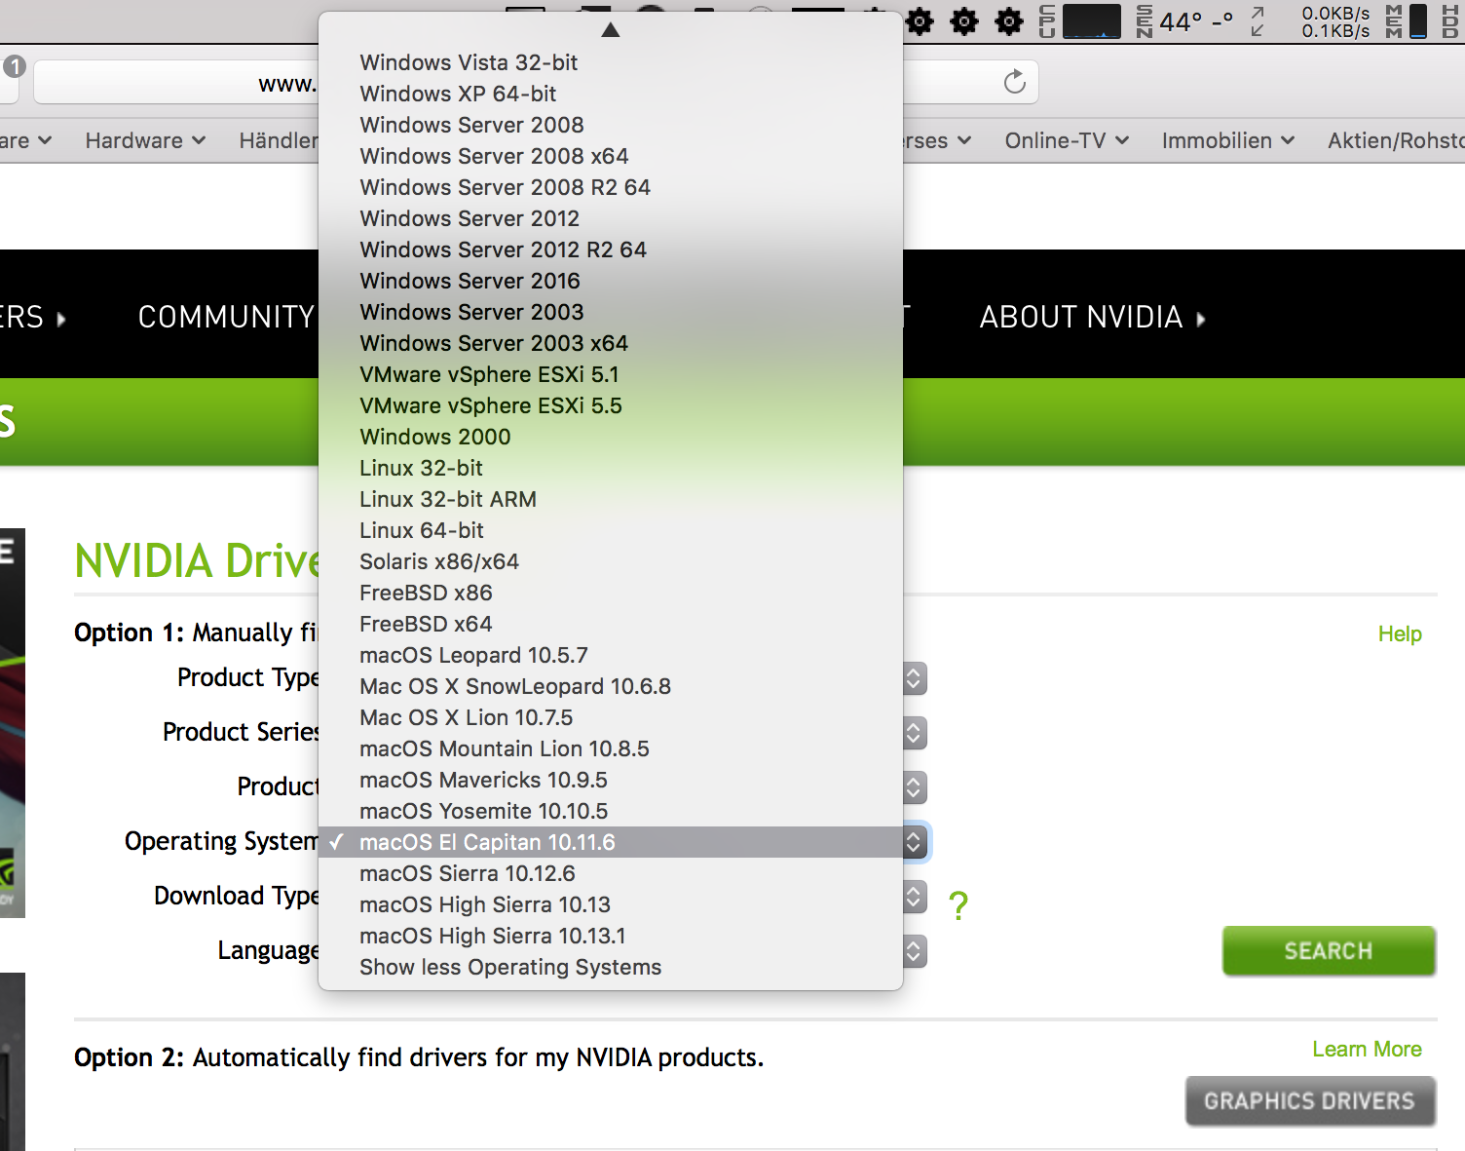The width and height of the screenshot is (1465, 1151).
Task: Pick macOS Mavericks 10.9.5
Action: [x=611, y=780]
